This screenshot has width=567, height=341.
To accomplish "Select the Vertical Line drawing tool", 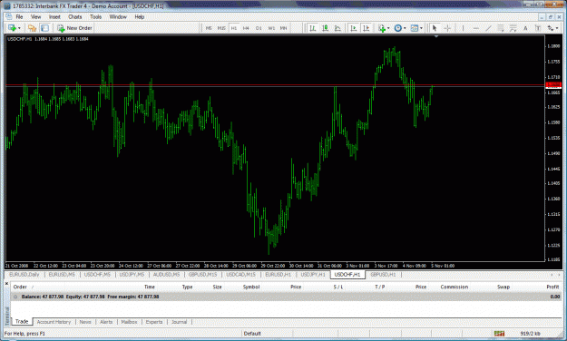I will pyautogui.click(x=463, y=28).
